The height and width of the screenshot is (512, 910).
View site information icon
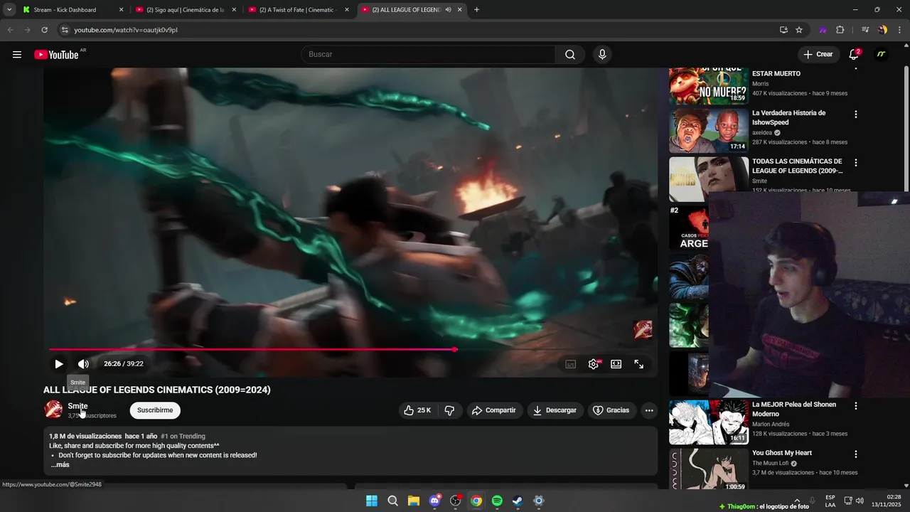coord(65,30)
